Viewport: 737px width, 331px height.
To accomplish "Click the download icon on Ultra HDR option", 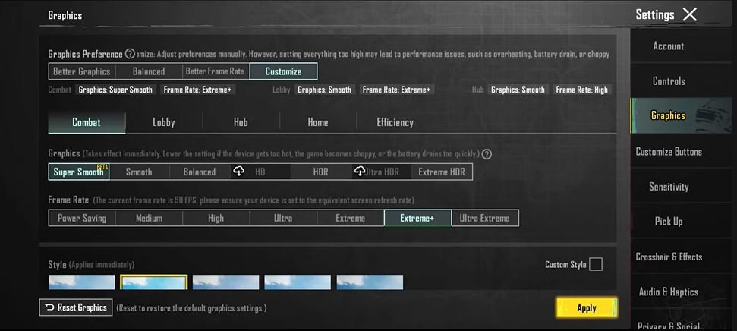I will 360,172.
